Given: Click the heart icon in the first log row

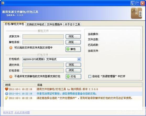Looking at the screenshot, I should point(7,89).
